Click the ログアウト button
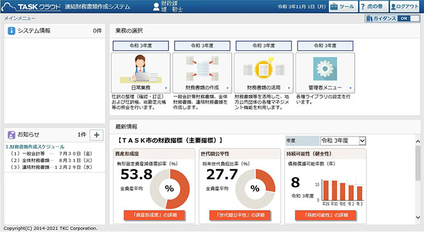The image size is (424, 232). tap(404, 7)
